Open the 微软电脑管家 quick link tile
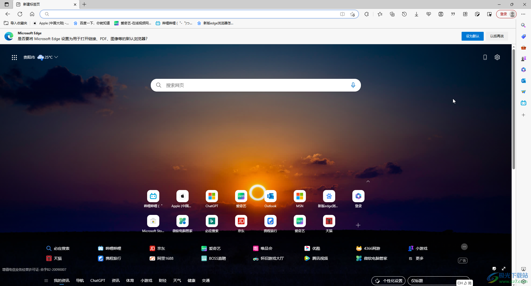Image resolution: width=531 pixels, height=286 pixels. [183, 224]
